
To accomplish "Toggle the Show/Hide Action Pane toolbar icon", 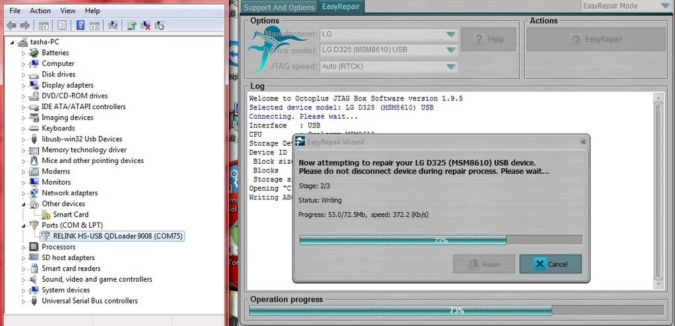I will 94,26.
